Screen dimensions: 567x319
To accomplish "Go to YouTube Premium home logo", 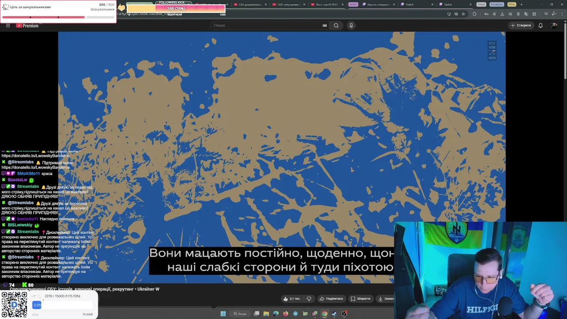I will click(x=28, y=26).
